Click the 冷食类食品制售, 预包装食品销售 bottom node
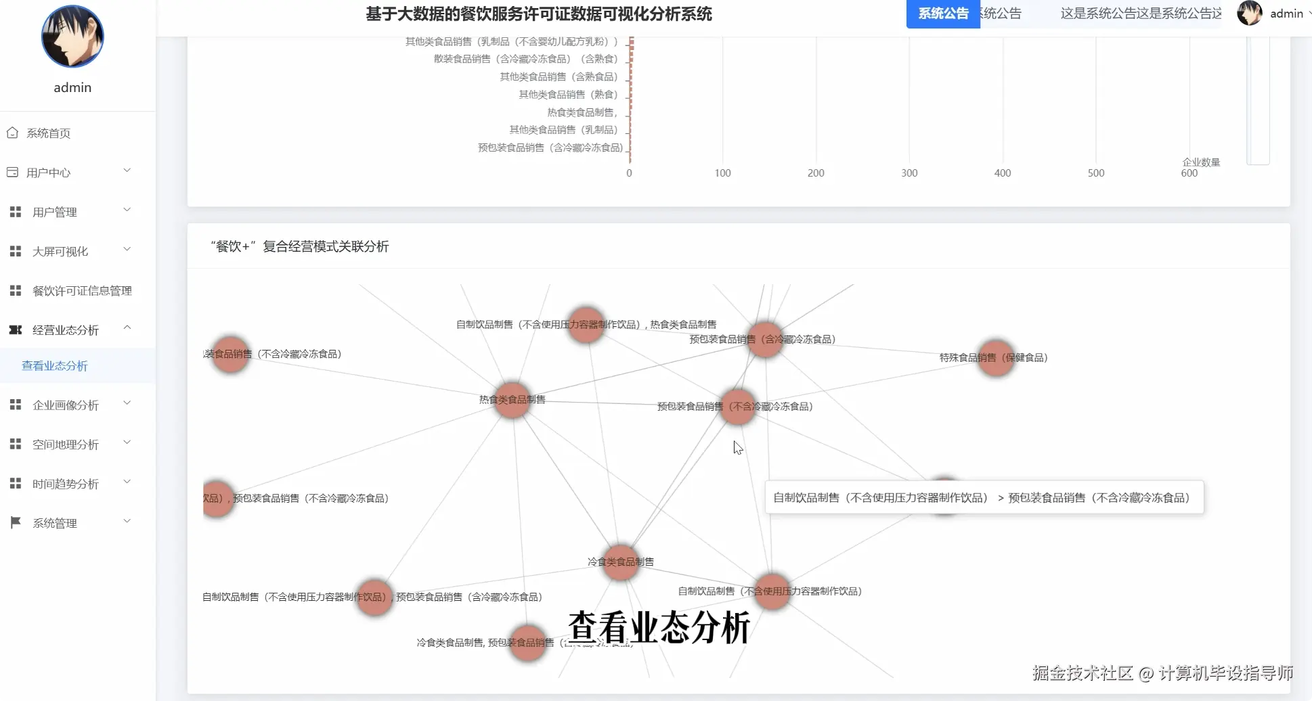This screenshot has width=1312, height=701. click(x=527, y=642)
